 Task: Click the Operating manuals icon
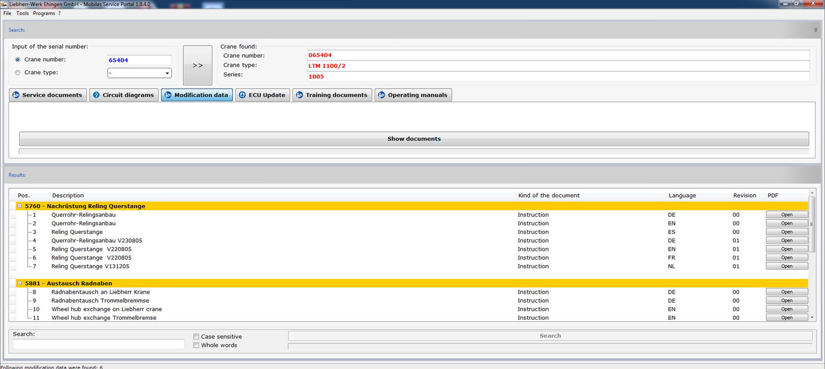click(381, 95)
